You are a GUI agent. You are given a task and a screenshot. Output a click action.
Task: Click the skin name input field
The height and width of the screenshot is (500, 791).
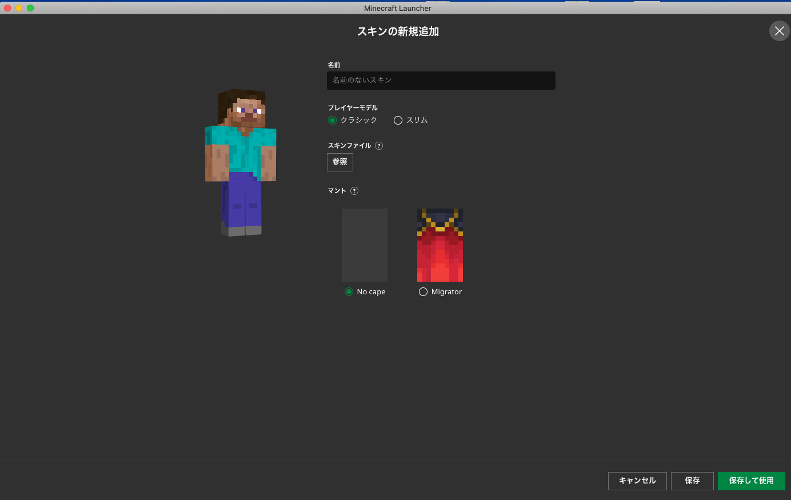pyautogui.click(x=441, y=81)
